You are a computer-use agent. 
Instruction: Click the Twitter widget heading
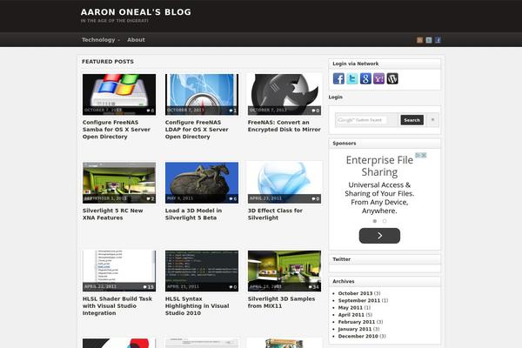[x=342, y=259]
